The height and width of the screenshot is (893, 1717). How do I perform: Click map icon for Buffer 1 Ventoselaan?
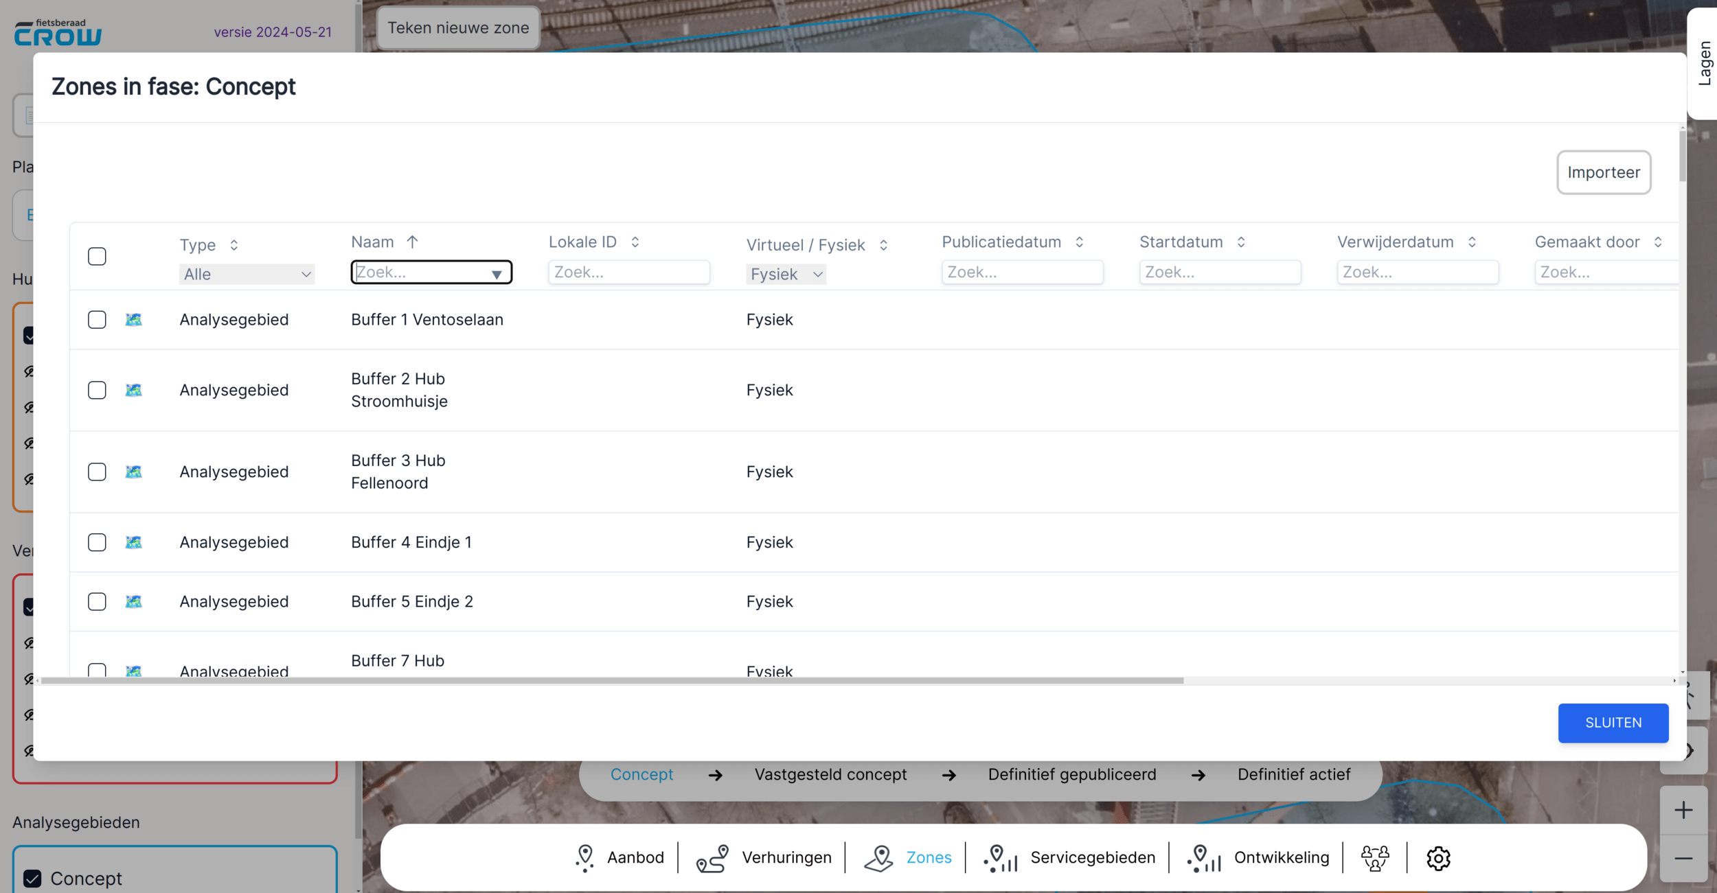[133, 320]
